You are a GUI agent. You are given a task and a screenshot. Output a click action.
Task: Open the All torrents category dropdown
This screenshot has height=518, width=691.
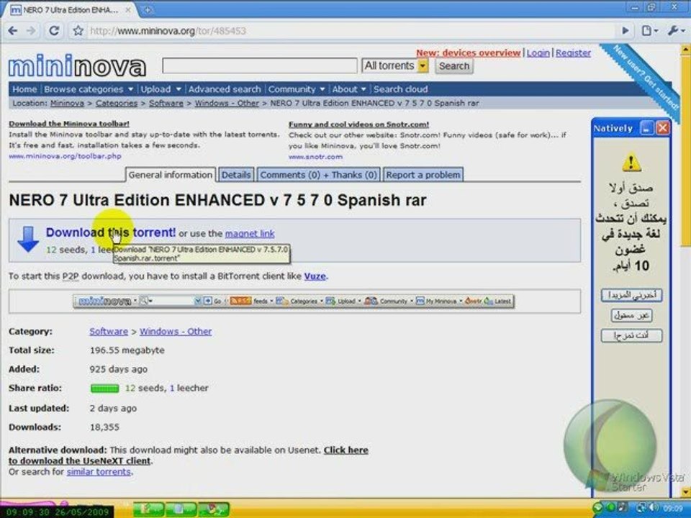[x=395, y=66]
